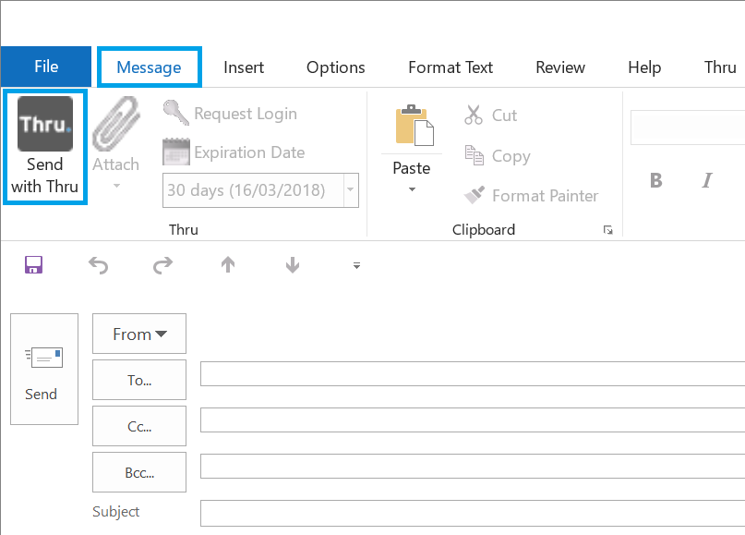Click the Request Login key icon
Image resolution: width=745 pixels, height=535 pixels.
coord(176,113)
